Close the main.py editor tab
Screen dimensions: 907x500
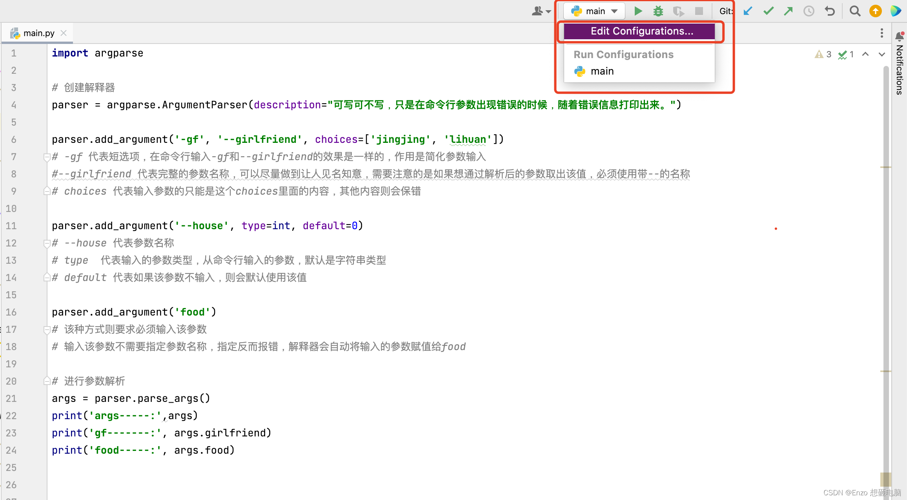tap(64, 33)
